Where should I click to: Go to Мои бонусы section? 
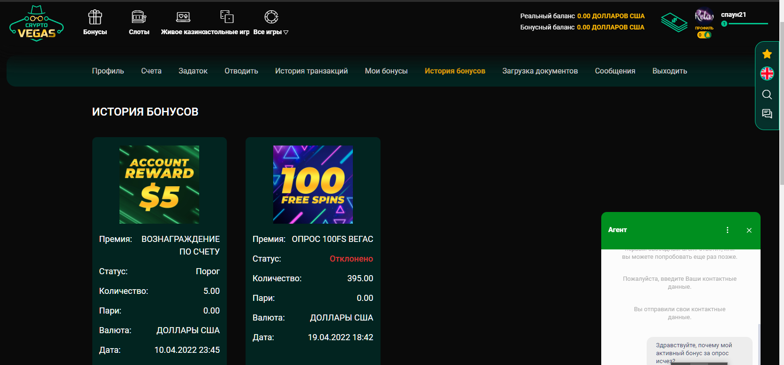[386, 71]
